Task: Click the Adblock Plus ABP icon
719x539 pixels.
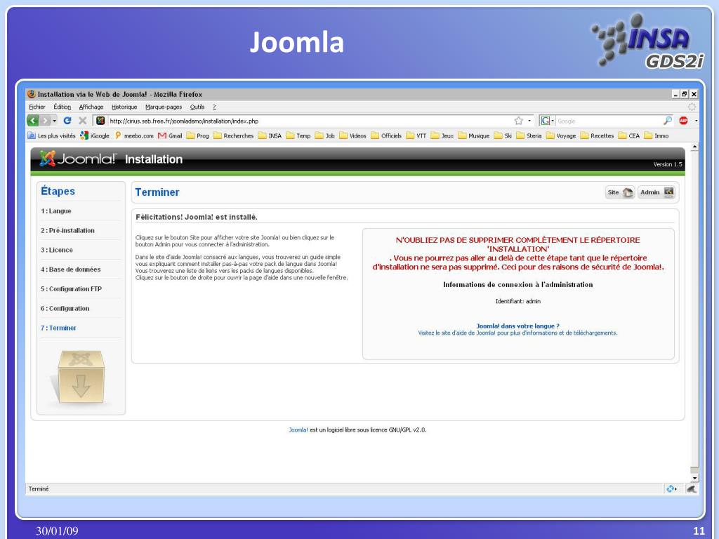Action: [x=684, y=121]
